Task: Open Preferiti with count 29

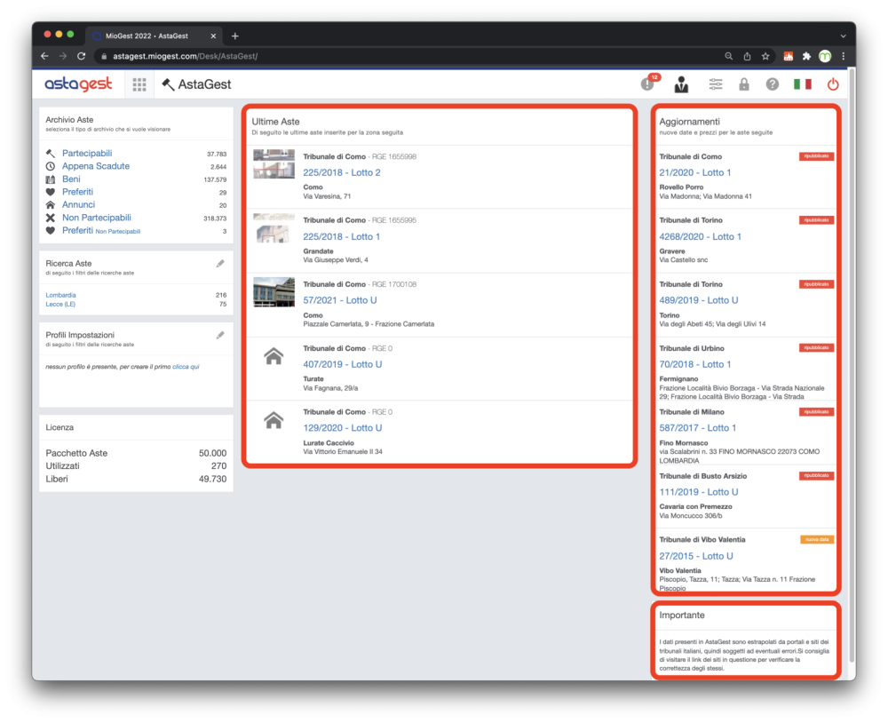Action: 77,192
